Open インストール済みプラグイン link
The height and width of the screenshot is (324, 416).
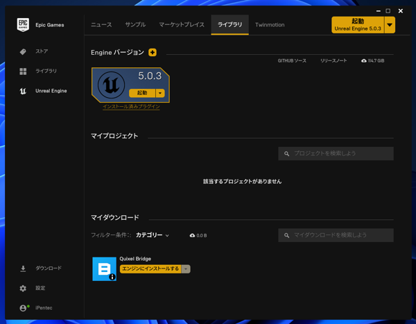point(131,106)
